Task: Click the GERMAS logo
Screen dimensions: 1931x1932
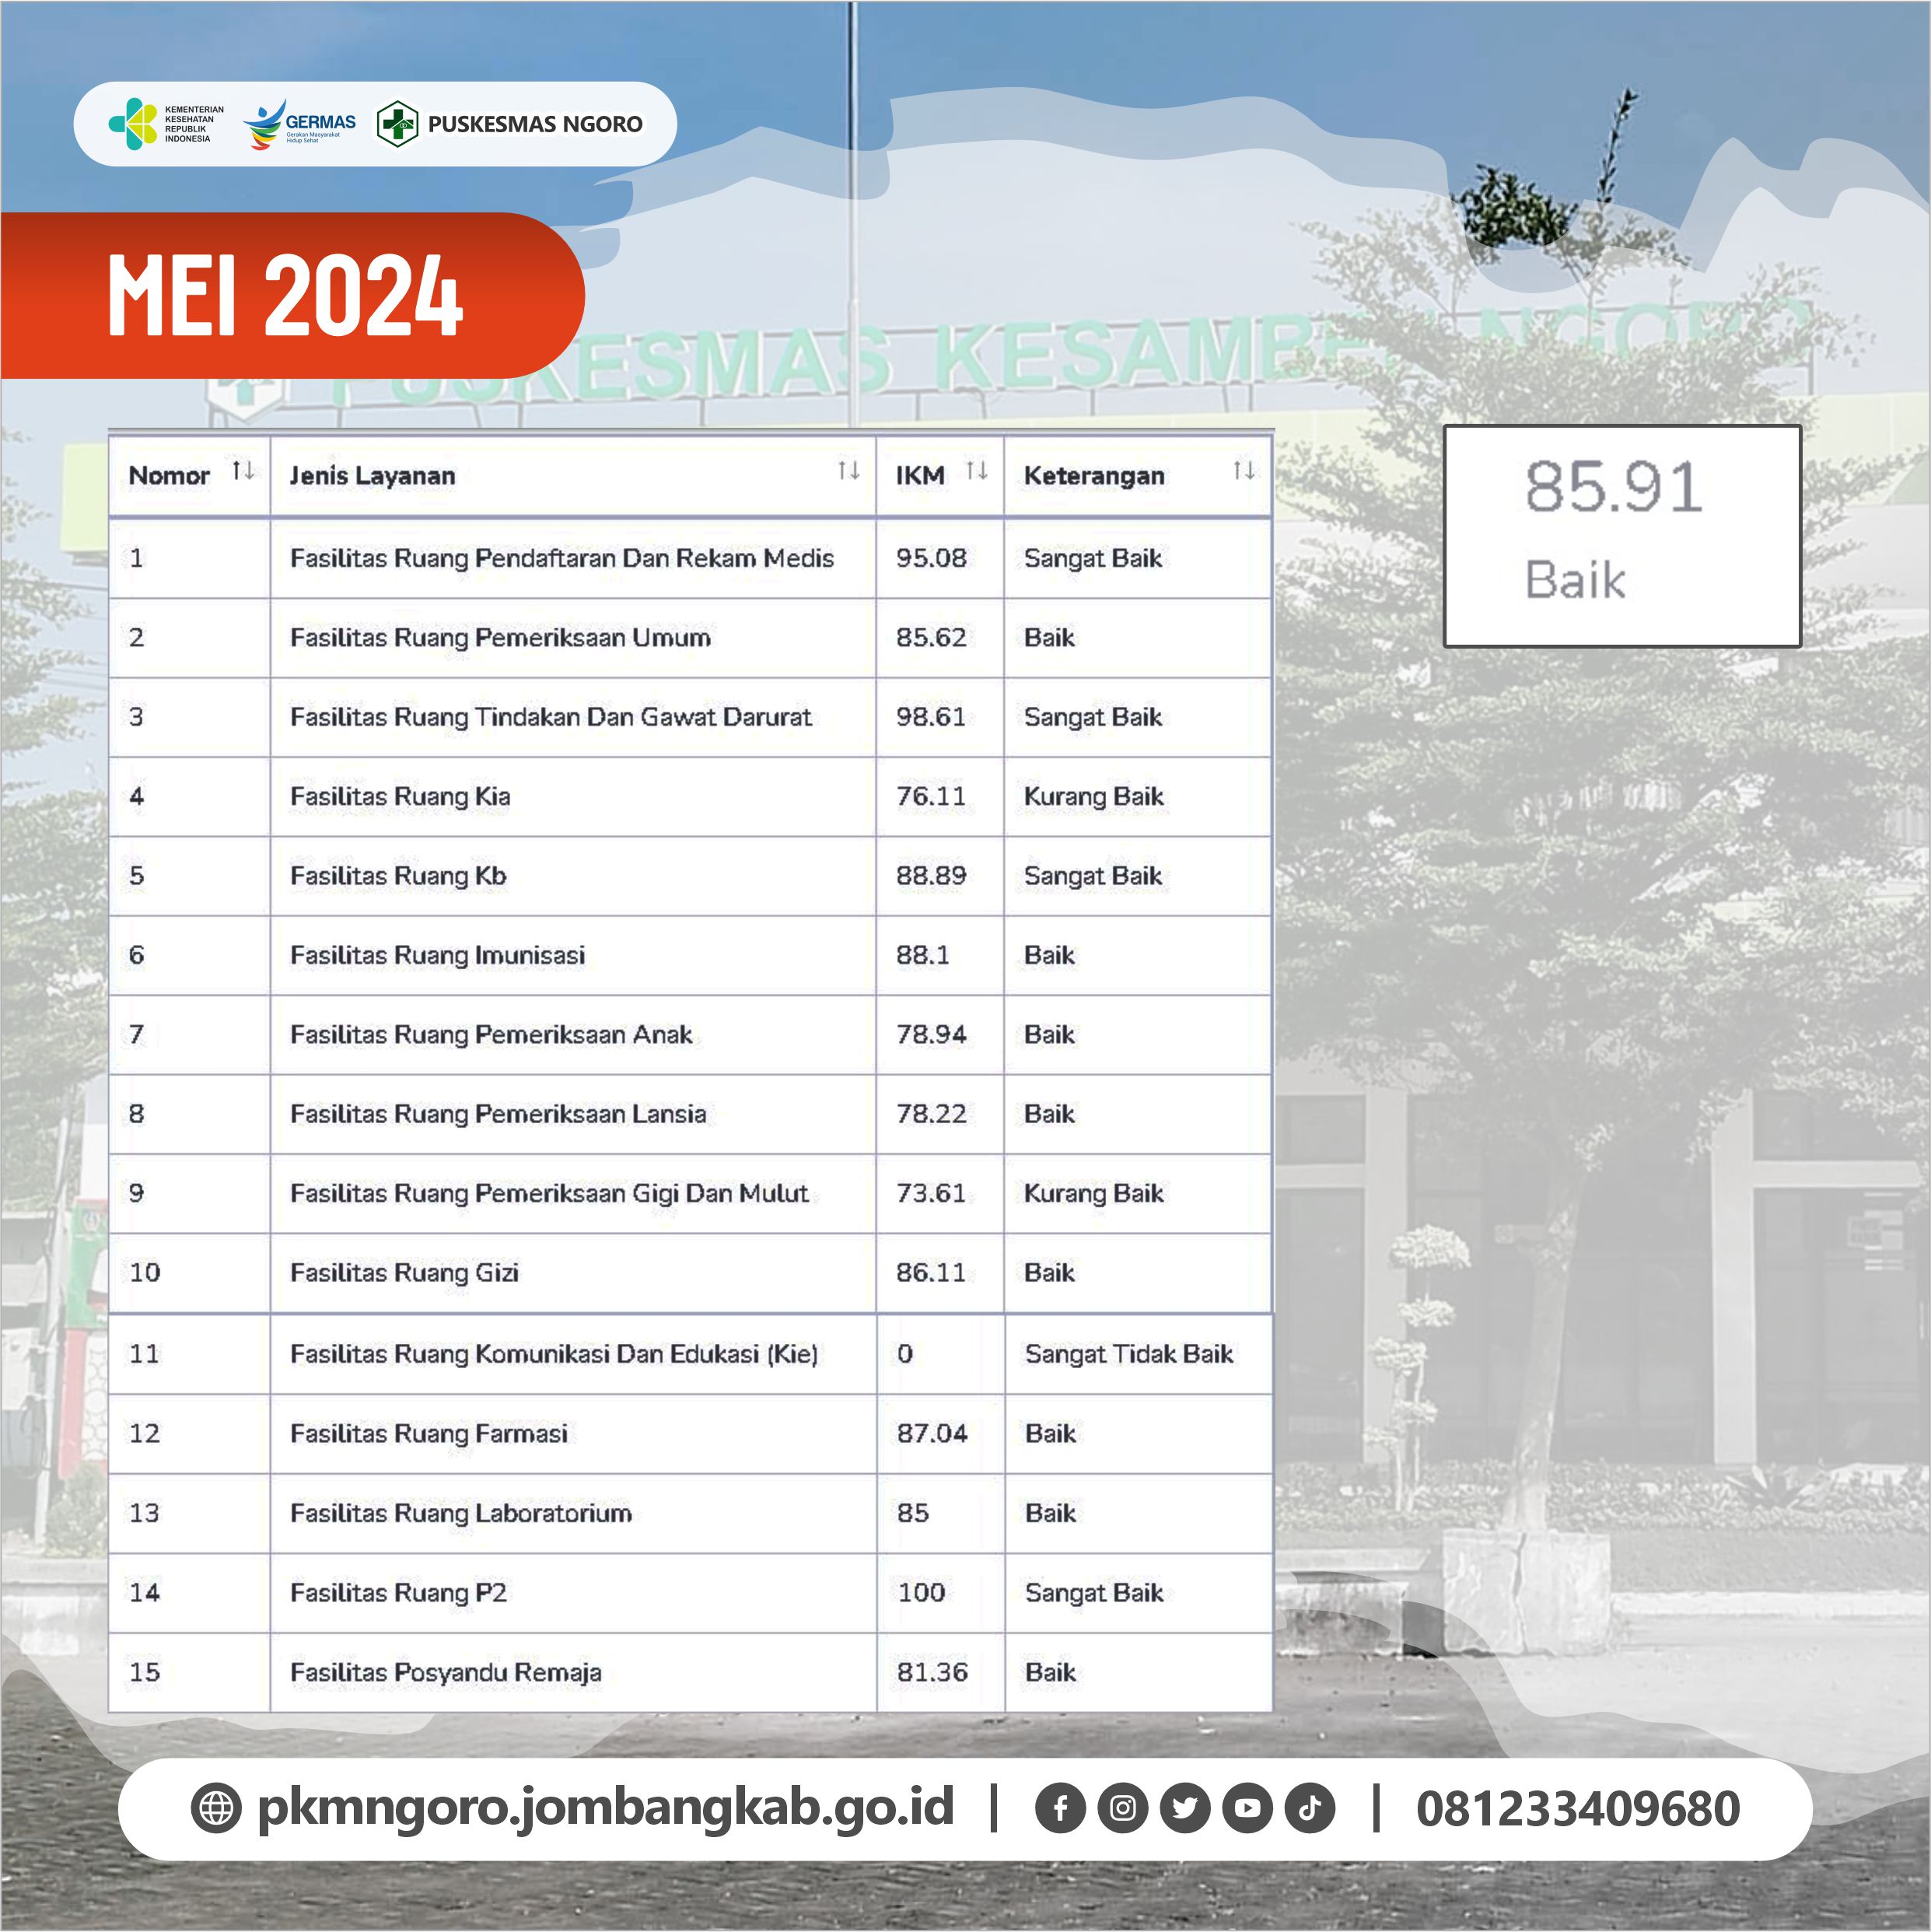Action: click(299, 124)
